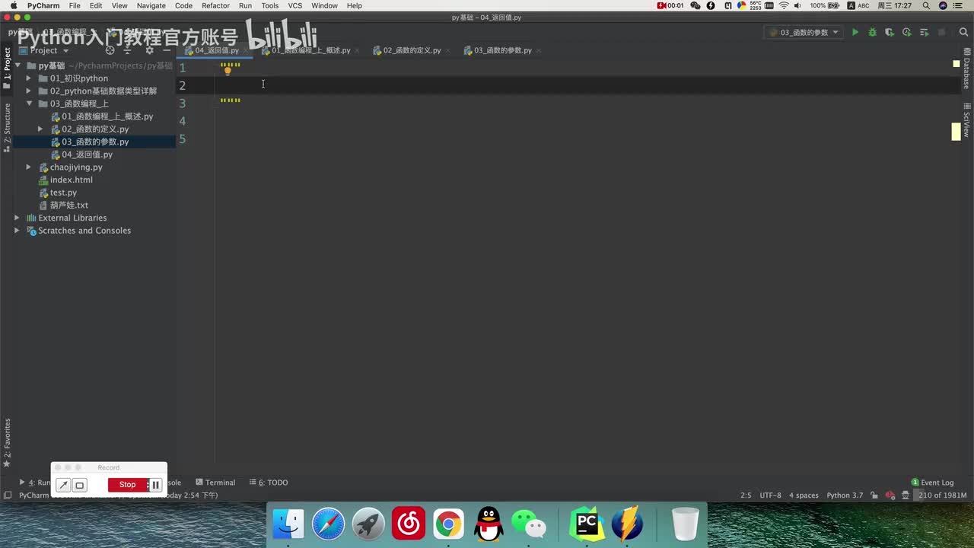Expand External Libraries node
Image resolution: width=974 pixels, height=548 pixels.
(17, 218)
